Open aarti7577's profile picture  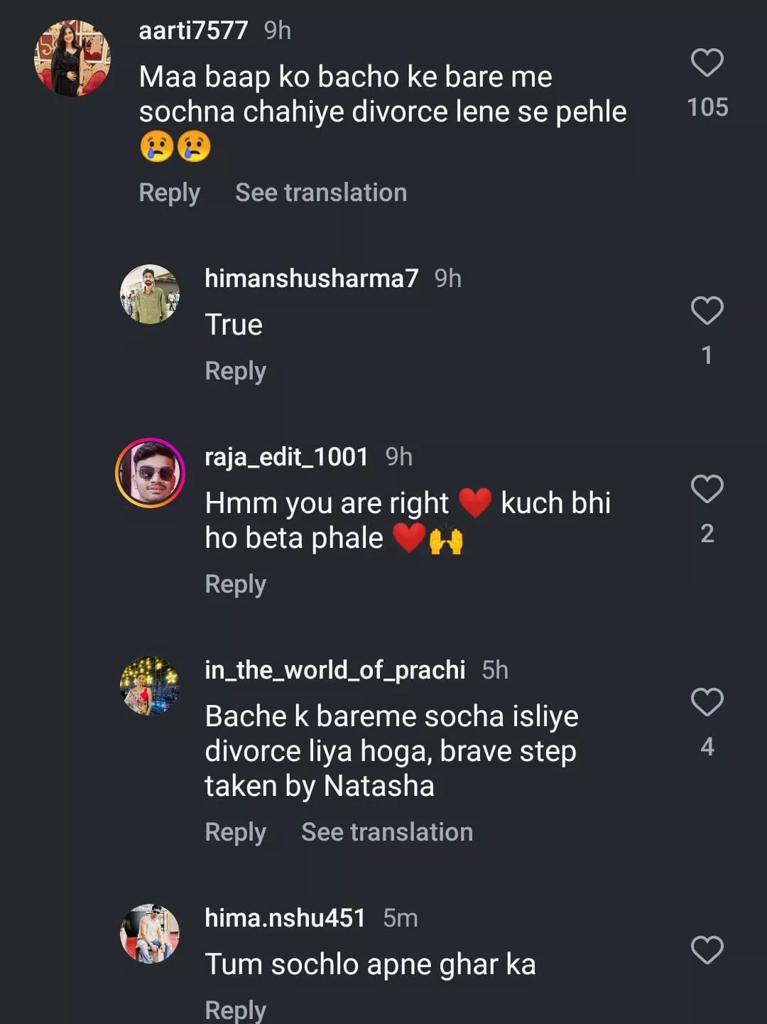point(72,58)
